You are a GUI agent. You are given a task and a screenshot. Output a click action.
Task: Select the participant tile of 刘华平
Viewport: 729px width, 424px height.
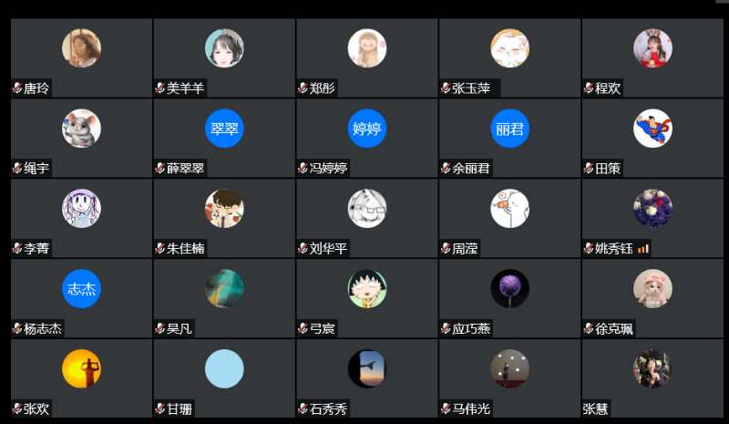pos(367,218)
